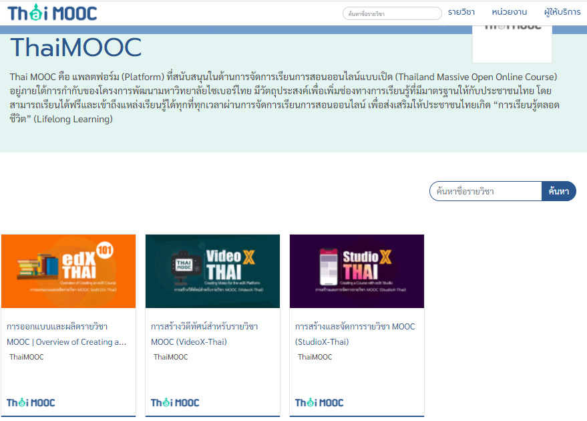This screenshot has height=421, width=587.
Task: Open course title Overview of Creating a...
Action: point(67,334)
